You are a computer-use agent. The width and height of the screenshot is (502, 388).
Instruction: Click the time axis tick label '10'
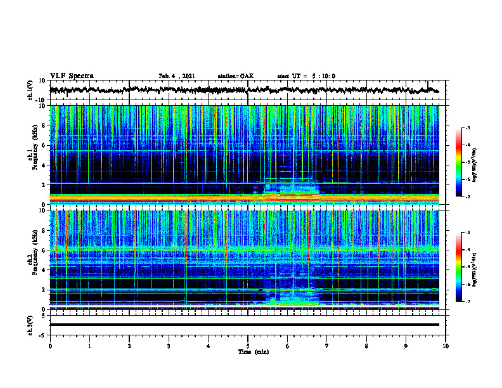click(446, 346)
